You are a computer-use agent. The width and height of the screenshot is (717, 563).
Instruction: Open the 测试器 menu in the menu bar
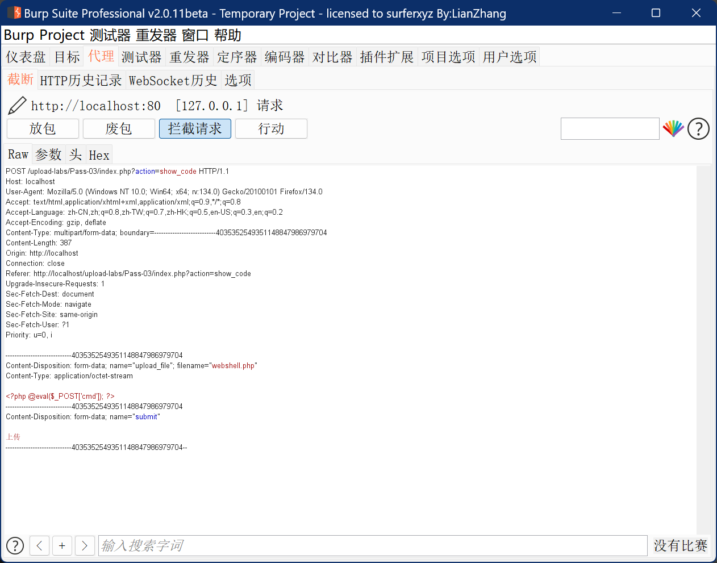click(110, 35)
